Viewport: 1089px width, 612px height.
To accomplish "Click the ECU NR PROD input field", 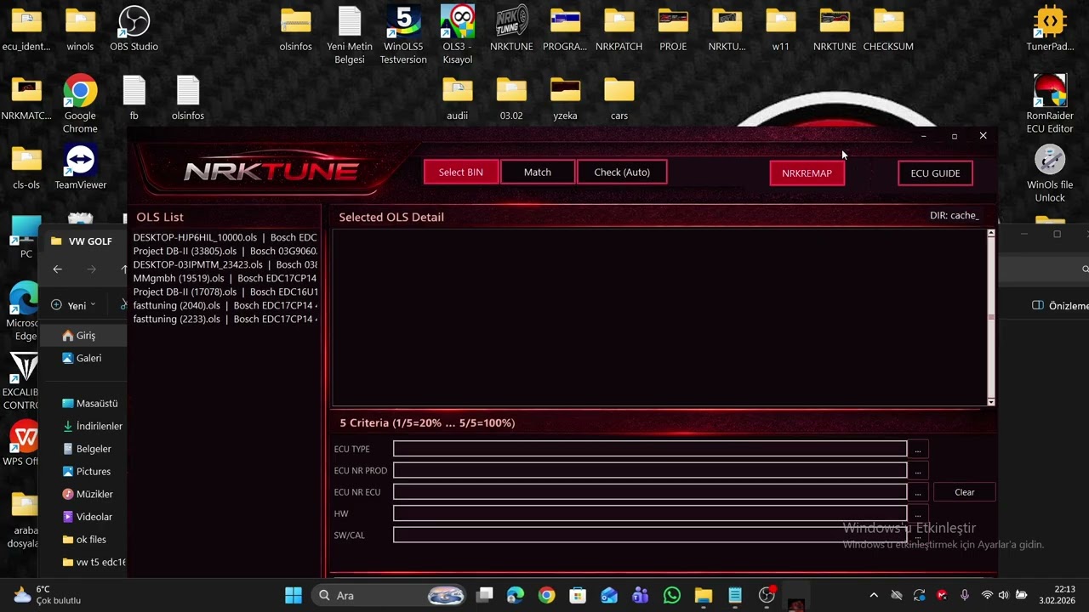I will coord(650,470).
